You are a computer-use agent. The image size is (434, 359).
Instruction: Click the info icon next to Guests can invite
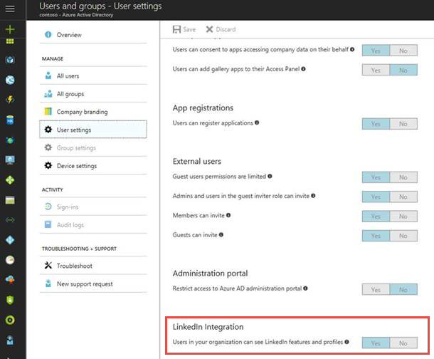tap(221, 234)
